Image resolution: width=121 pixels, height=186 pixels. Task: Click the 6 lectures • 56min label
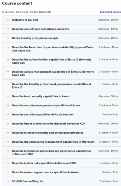[108, 29]
